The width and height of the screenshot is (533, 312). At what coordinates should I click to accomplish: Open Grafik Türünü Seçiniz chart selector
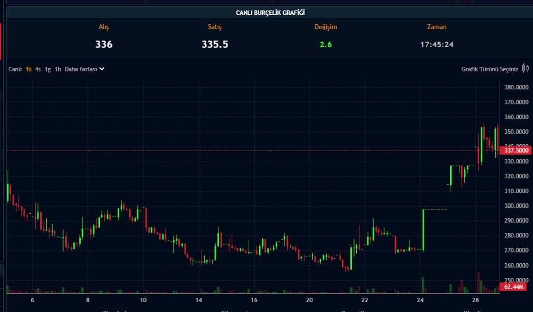[490, 69]
